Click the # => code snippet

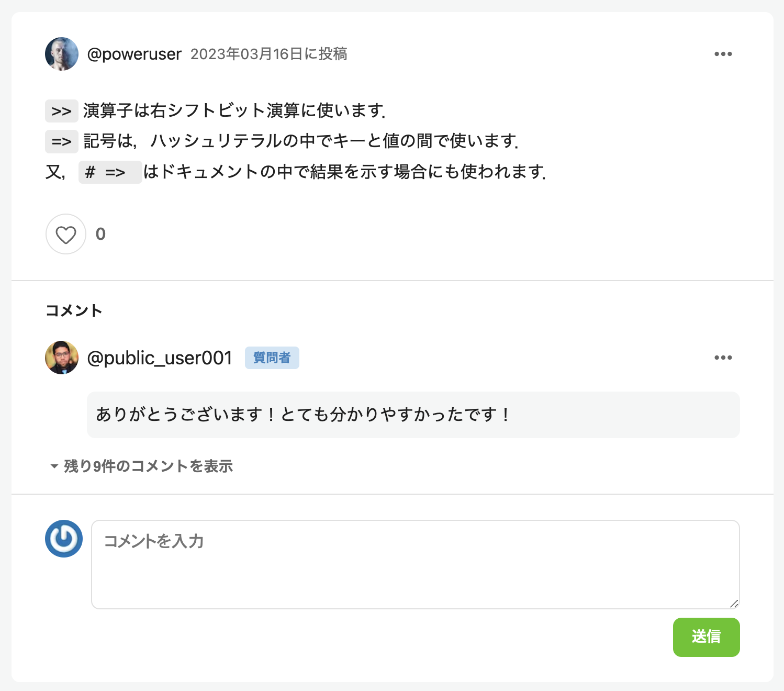(109, 172)
